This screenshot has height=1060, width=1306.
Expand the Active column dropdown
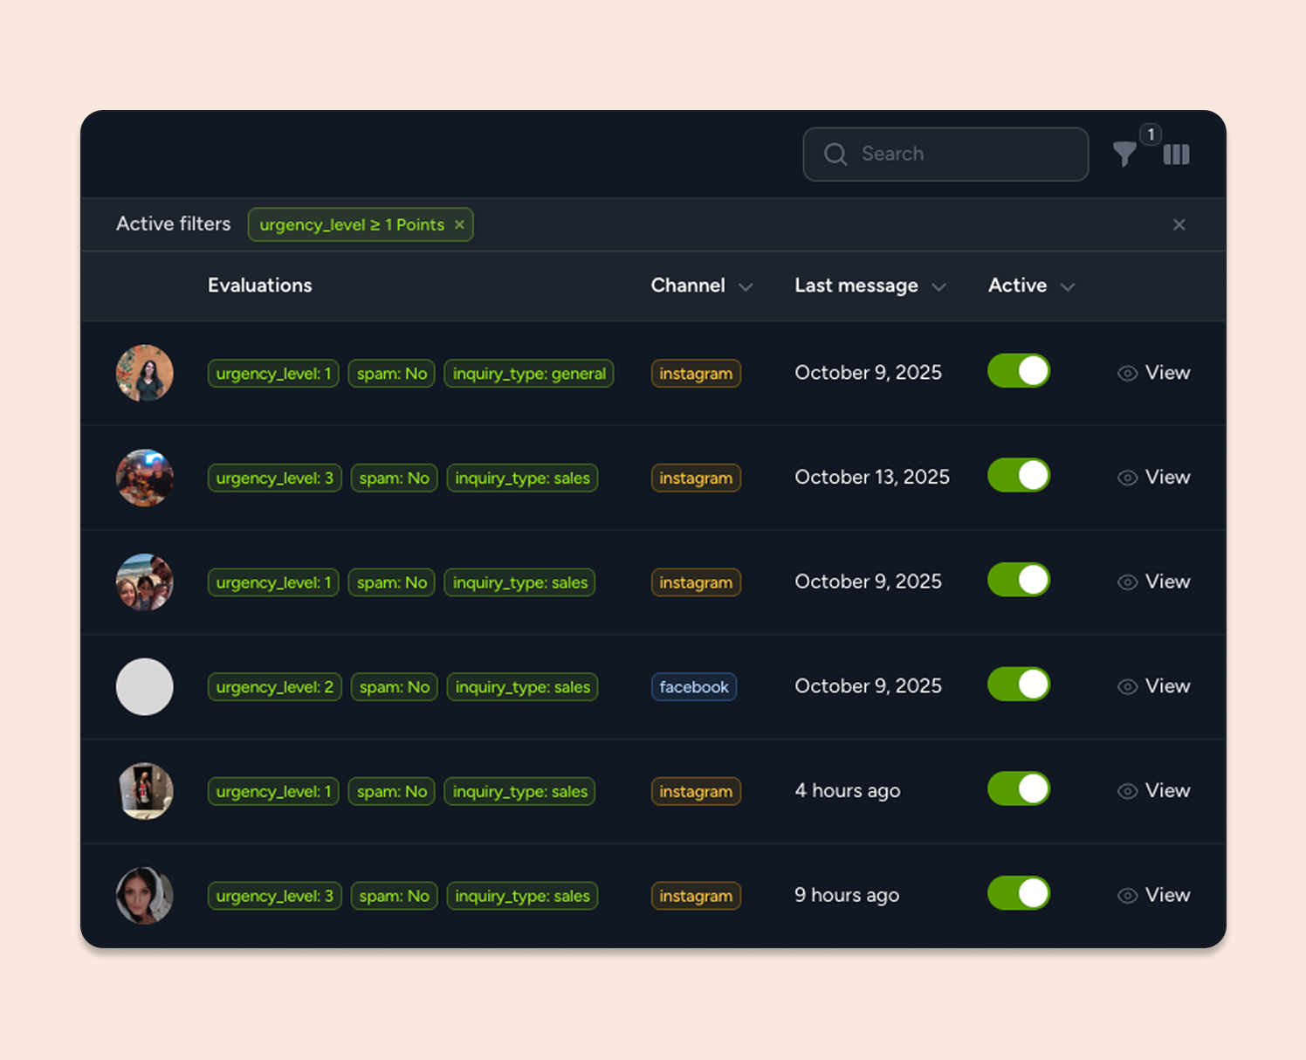coord(1067,287)
